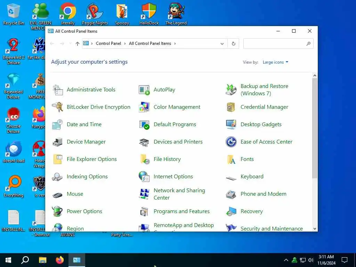
Task: Click the Search Control Panel field
Action: pyautogui.click(x=278, y=43)
